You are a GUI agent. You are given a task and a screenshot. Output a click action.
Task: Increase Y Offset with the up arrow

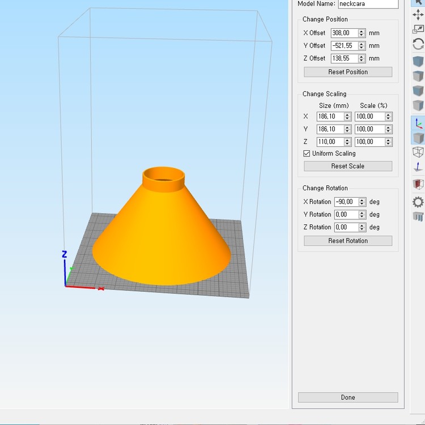pyautogui.click(x=362, y=44)
